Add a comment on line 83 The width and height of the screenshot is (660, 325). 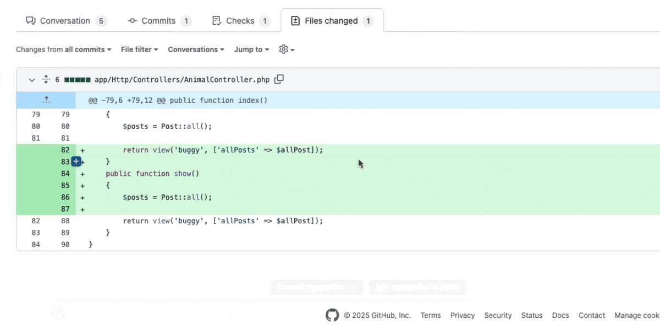tap(76, 162)
